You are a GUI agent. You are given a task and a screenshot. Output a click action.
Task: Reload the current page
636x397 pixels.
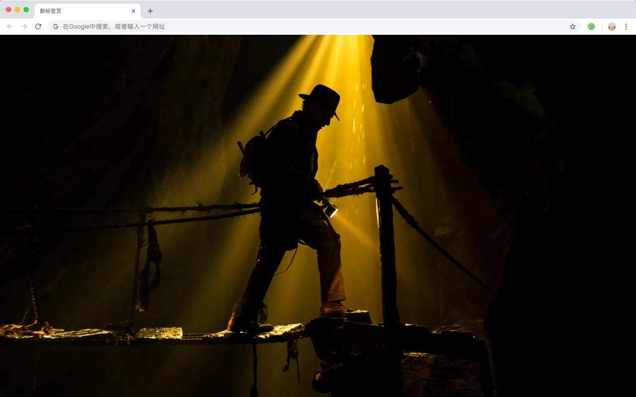[38, 26]
